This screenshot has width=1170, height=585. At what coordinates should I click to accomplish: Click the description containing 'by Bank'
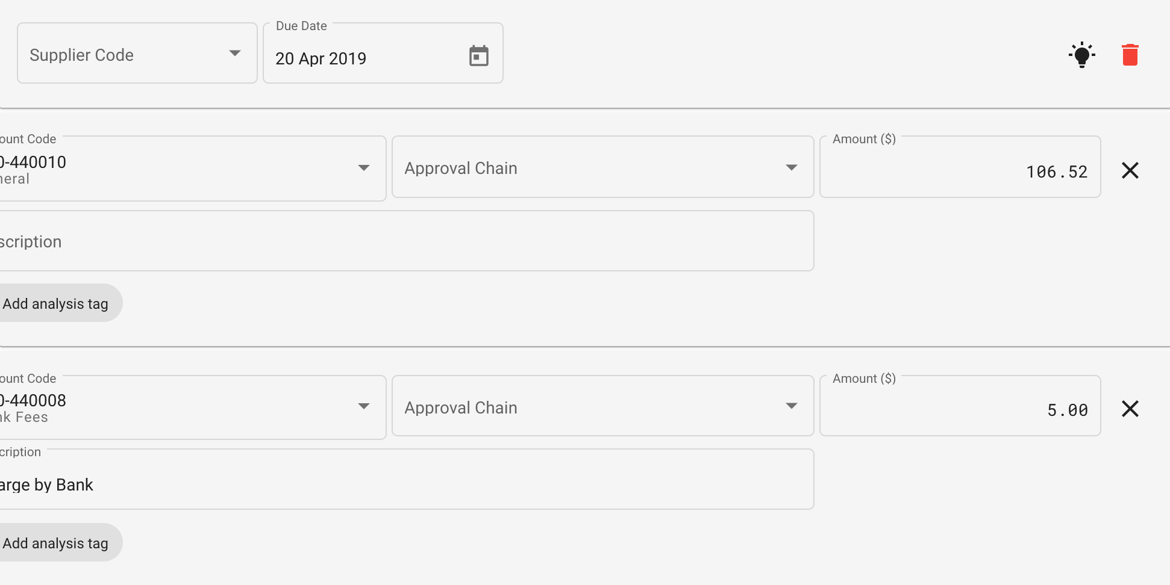pyautogui.click(x=404, y=484)
